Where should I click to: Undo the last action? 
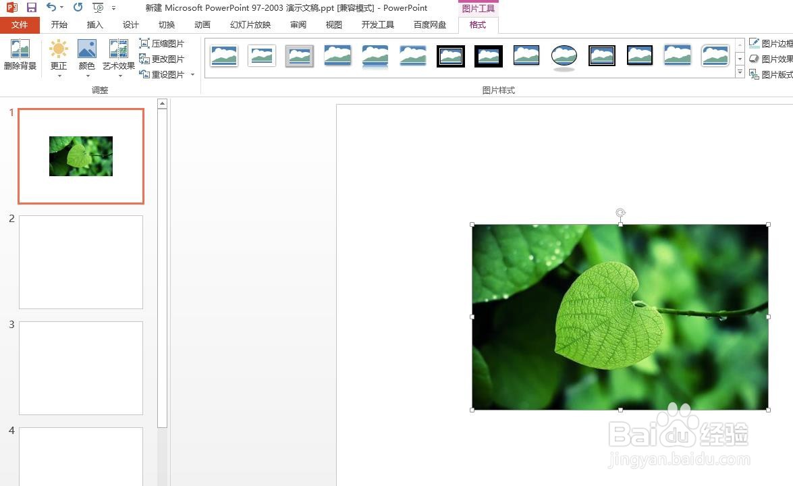(51, 7)
